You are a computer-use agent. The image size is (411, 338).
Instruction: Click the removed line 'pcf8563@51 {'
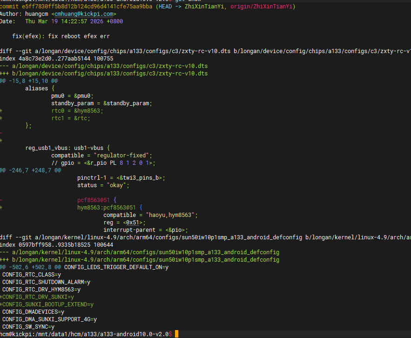(x=94, y=200)
